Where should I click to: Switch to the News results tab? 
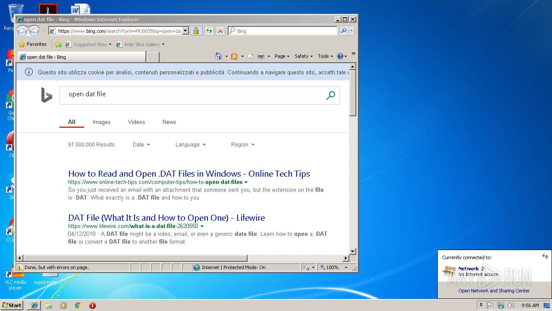[x=169, y=122]
